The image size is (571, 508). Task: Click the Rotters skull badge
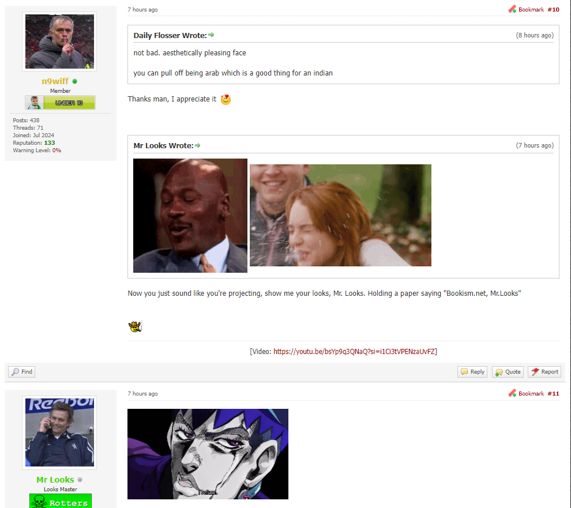click(61, 501)
